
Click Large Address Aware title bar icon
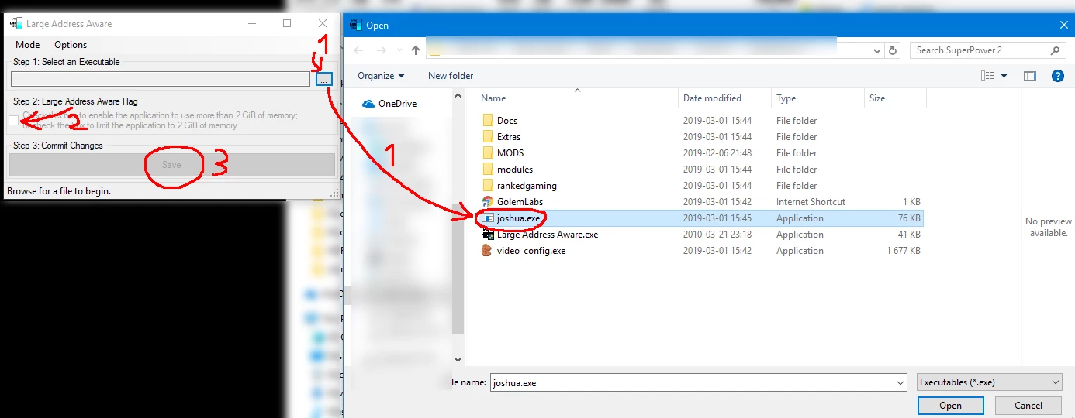(16, 24)
